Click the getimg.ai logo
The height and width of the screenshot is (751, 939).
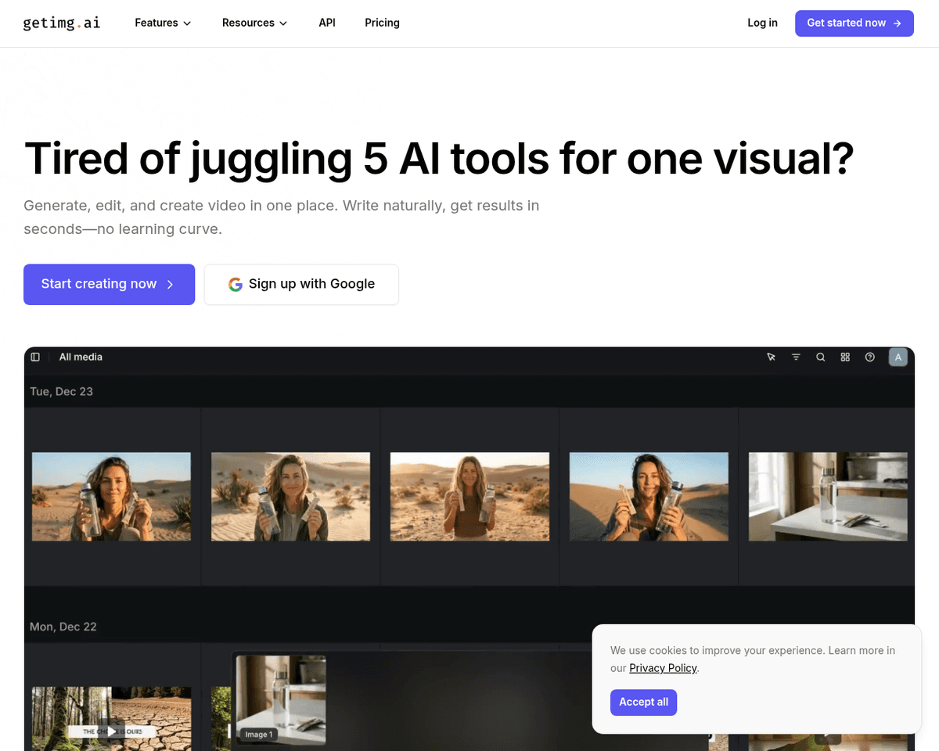pos(62,23)
